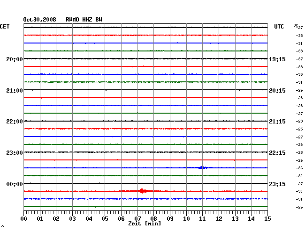Click the Zeit [min] axis title

tap(145, 224)
